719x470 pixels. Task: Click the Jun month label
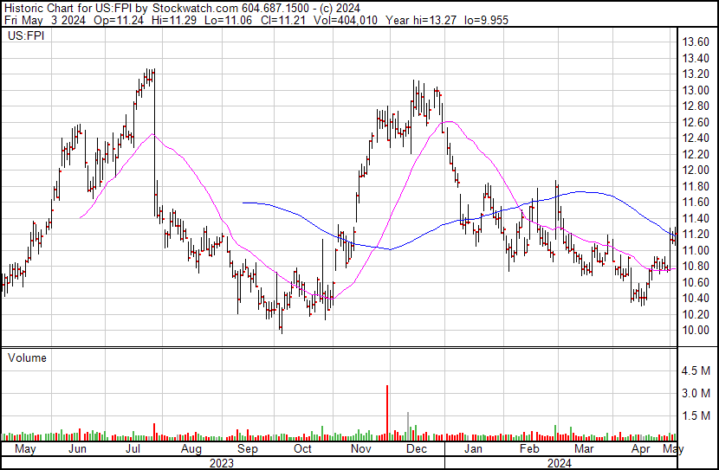point(77,448)
